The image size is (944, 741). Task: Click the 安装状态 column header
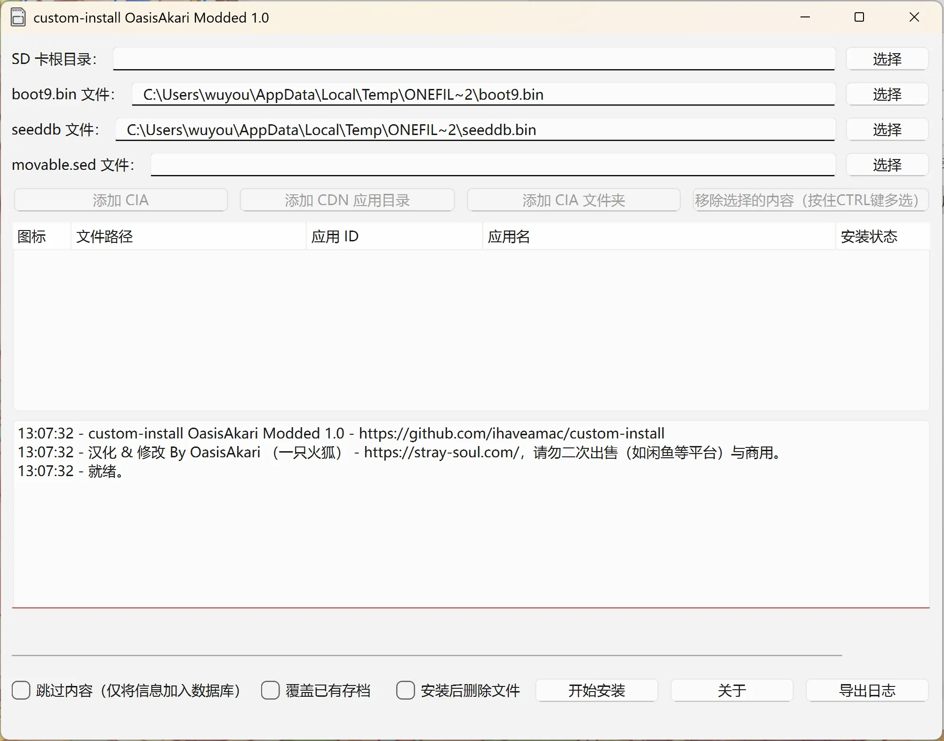tap(882, 236)
